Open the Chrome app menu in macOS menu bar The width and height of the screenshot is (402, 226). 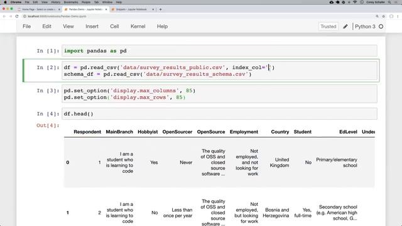coord(16,2)
